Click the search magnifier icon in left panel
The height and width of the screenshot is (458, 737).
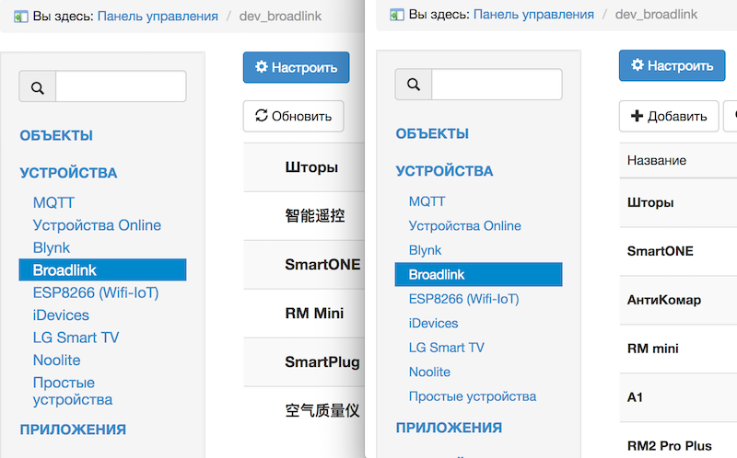[x=38, y=87]
